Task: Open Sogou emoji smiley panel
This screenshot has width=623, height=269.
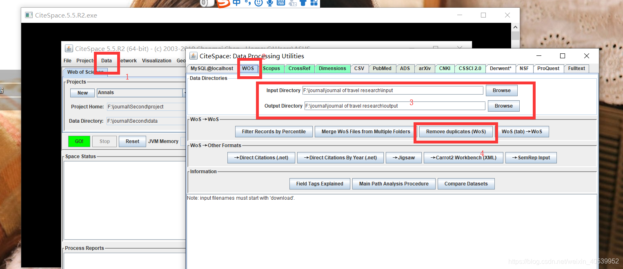Action: pyautogui.click(x=258, y=3)
